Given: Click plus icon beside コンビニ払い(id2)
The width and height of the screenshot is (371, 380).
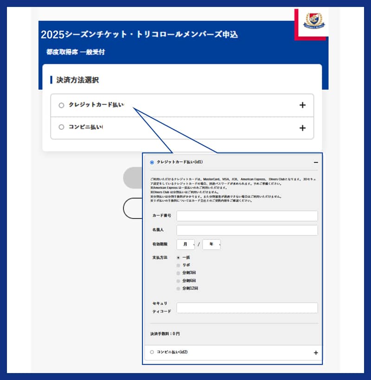Looking at the screenshot, I should tap(316, 353).
